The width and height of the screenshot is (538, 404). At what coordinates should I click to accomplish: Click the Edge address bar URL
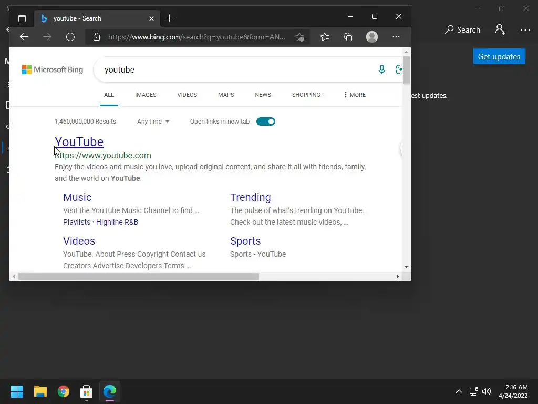tap(196, 37)
